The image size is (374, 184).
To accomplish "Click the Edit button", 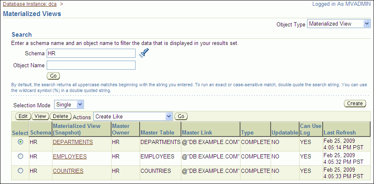I will [23, 116].
